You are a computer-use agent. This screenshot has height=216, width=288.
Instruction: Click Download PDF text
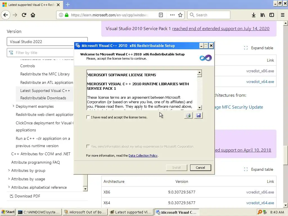coord(27,196)
